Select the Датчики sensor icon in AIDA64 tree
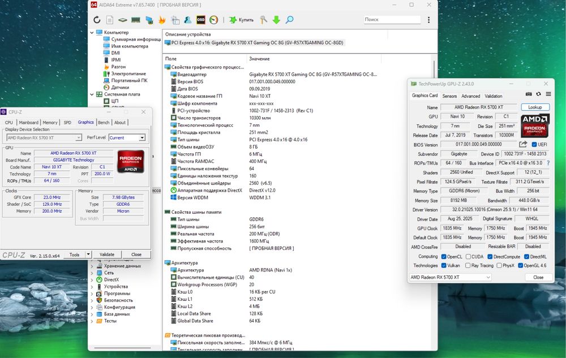The image size is (566, 358). [106, 87]
